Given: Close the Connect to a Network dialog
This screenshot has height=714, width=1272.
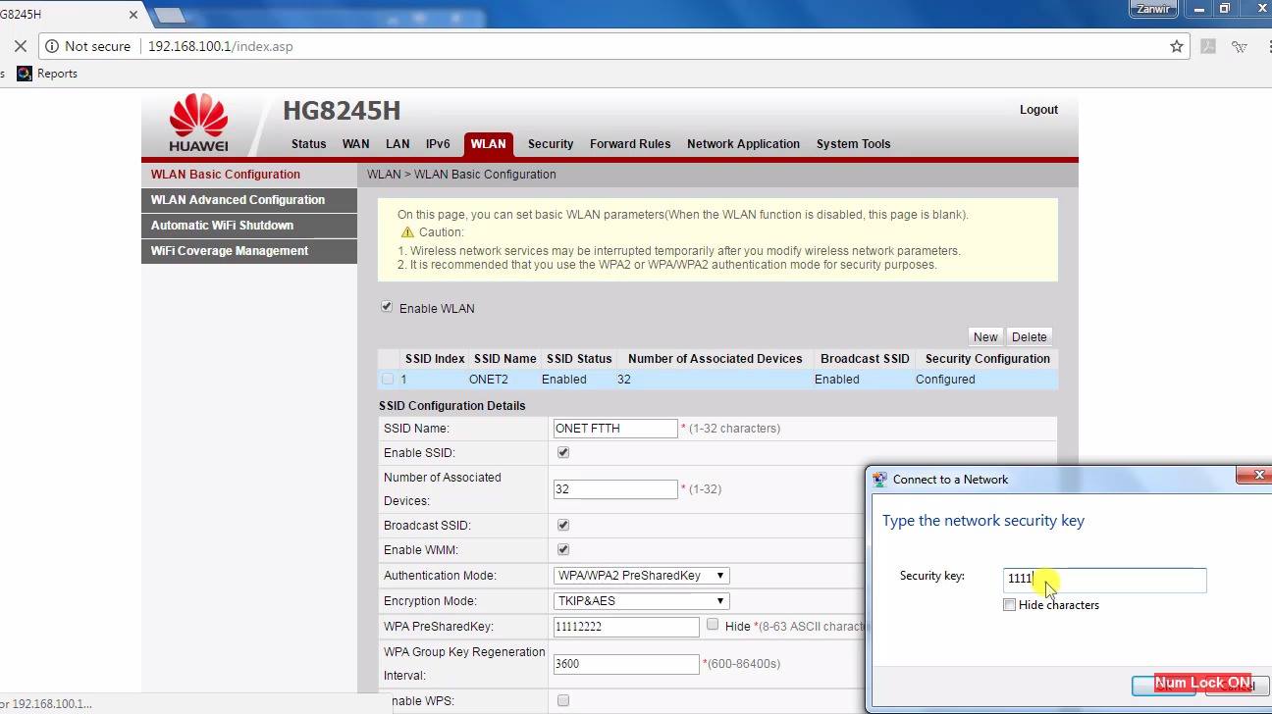Looking at the screenshot, I should (1257, 476).
